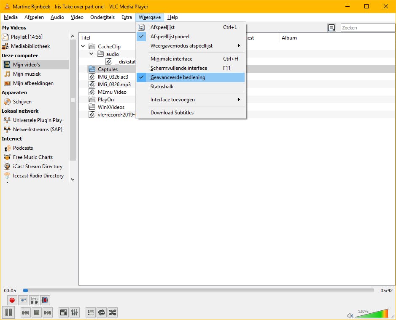Toggle Statusbalk option
The height and width of the screenshot is (320, 396).
coord(191,87)
